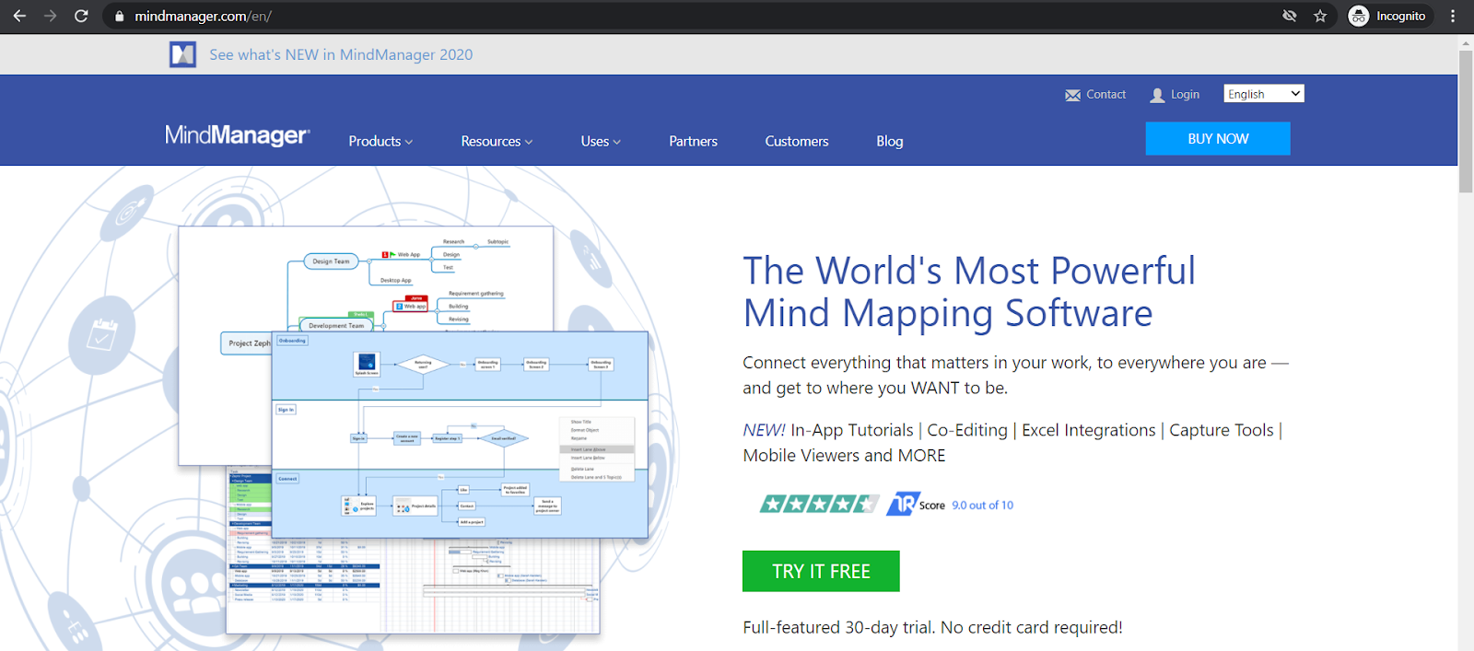Image resolution: width=1474 pixels, height=651 pixels.
Task: Click the World's Most Powerful headline
Action: (969, 292)
